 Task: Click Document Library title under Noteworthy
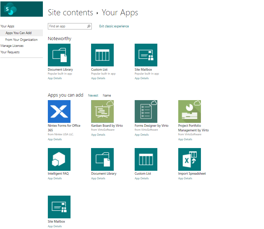point(60,70)
